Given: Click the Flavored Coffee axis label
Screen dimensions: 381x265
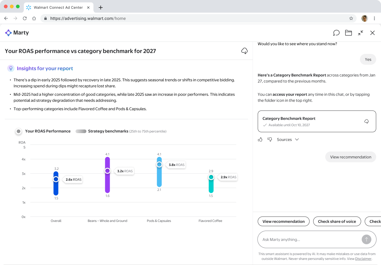Looking at the screenshot, I should click(210, 221).
